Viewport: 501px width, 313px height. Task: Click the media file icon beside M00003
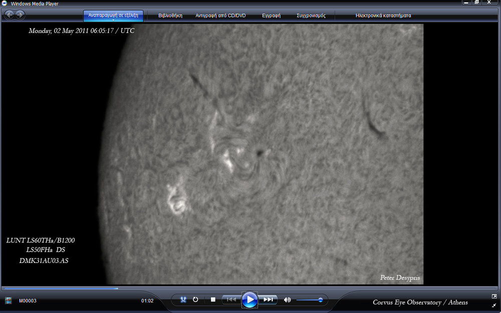[x=9, y=300]
